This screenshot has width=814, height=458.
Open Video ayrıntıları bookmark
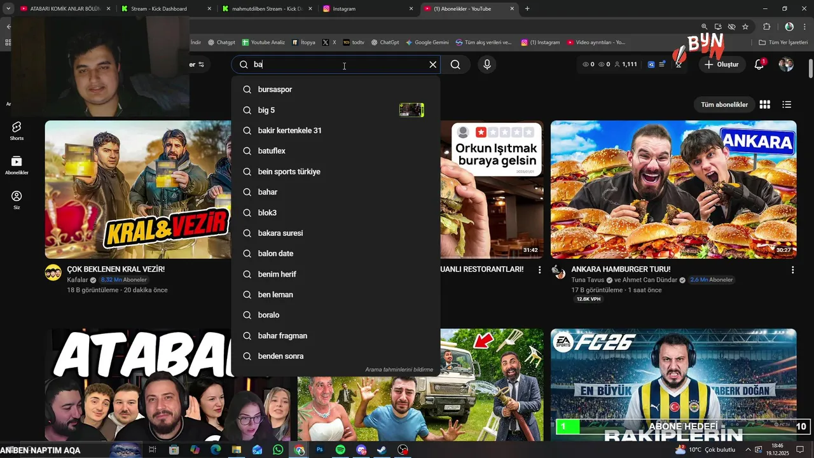click(x=596, y=42)
